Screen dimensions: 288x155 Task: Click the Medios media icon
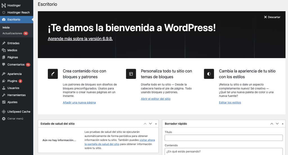click(4, 50)
